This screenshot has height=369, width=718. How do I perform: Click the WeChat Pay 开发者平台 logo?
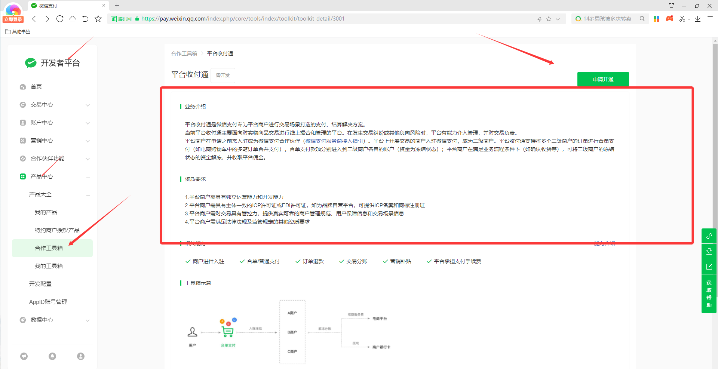52,63
